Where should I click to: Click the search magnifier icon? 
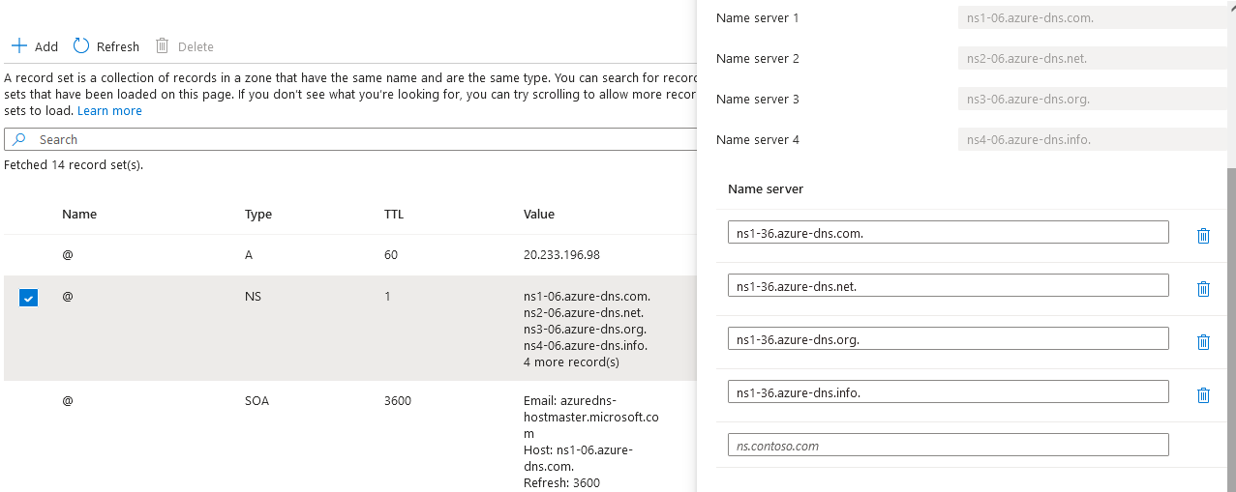pos(19,139)
